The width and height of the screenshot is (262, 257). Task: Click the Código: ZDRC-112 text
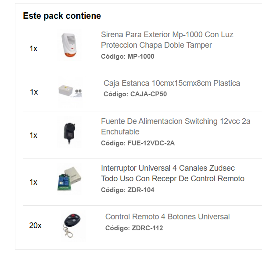(134, 228)
